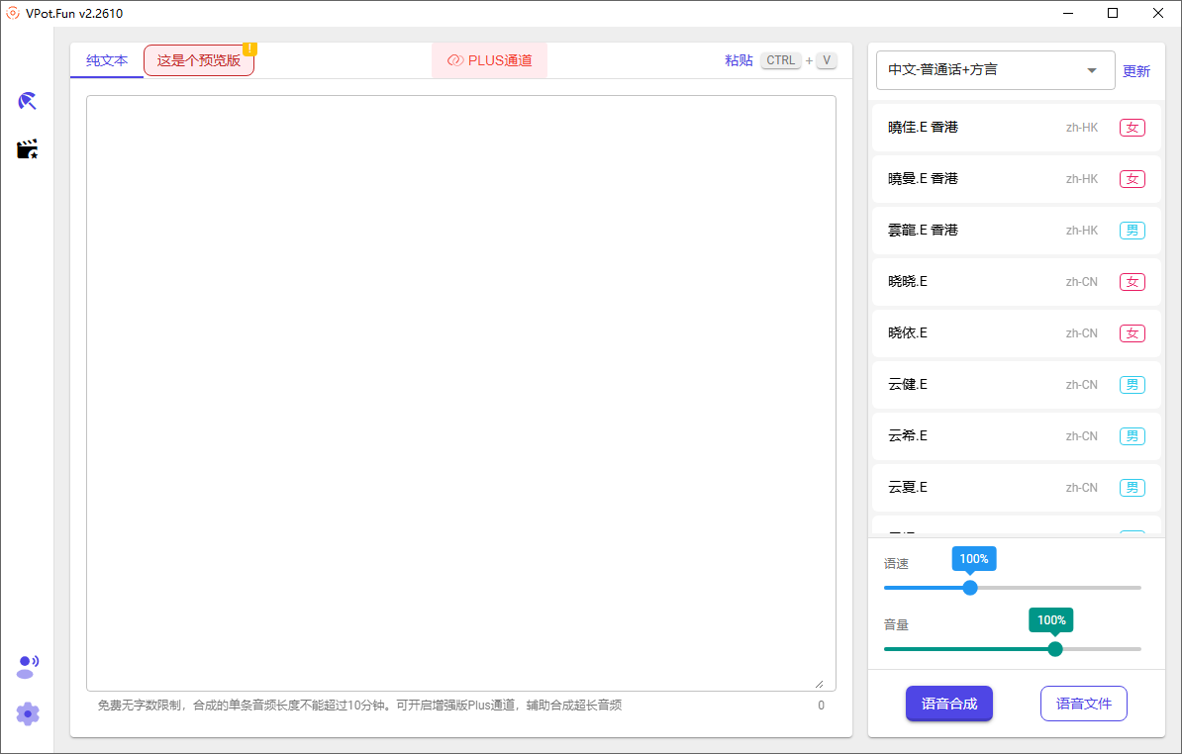Click the 语音合成 button
This screenshot has width=1182, height=754.
click(x=949, y=704)
